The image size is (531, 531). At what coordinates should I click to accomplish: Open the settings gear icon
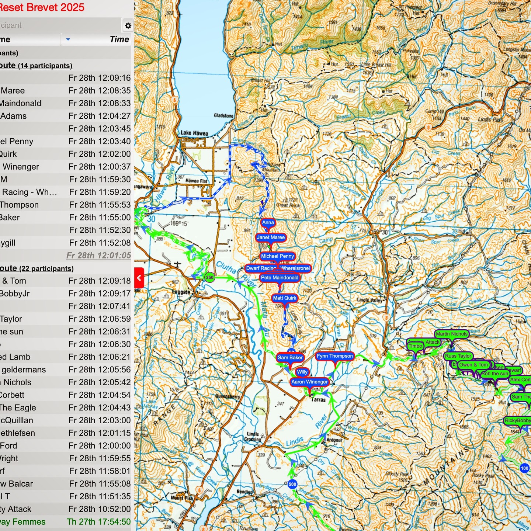pyautogui.click(x=128, y=25)
